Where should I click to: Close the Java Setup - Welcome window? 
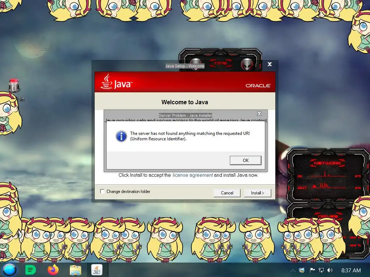pos(270,64)
